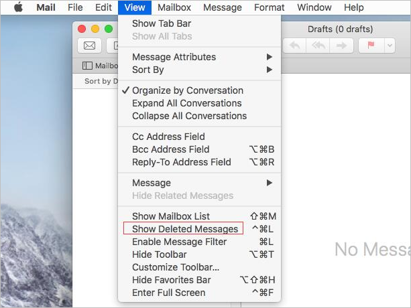Choose Customize Toolbar… from the menu
411x308 pixels.
(x=176, y=267)
